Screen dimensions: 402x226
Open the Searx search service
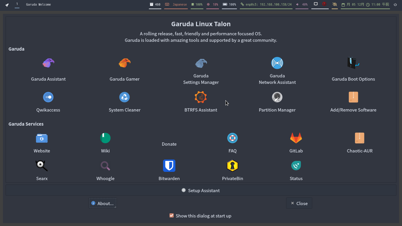(42, 171)
